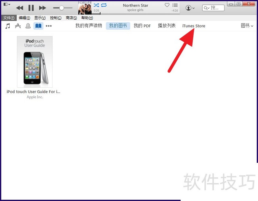
Task: Switch to 我的 PDF tab
Action: pyautogui.click(x=142, y=26)
